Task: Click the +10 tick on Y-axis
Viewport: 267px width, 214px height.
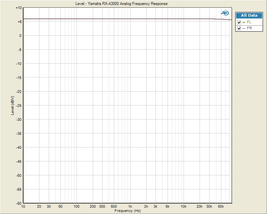Action: [x=19, y=8]
